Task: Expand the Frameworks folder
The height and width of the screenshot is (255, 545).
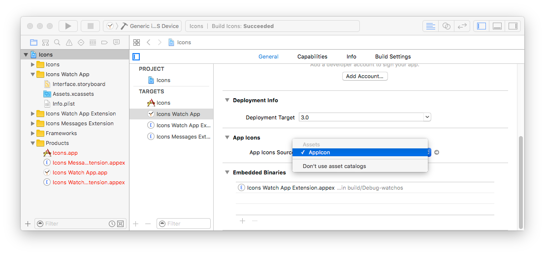Action: [x=33, y=133]
